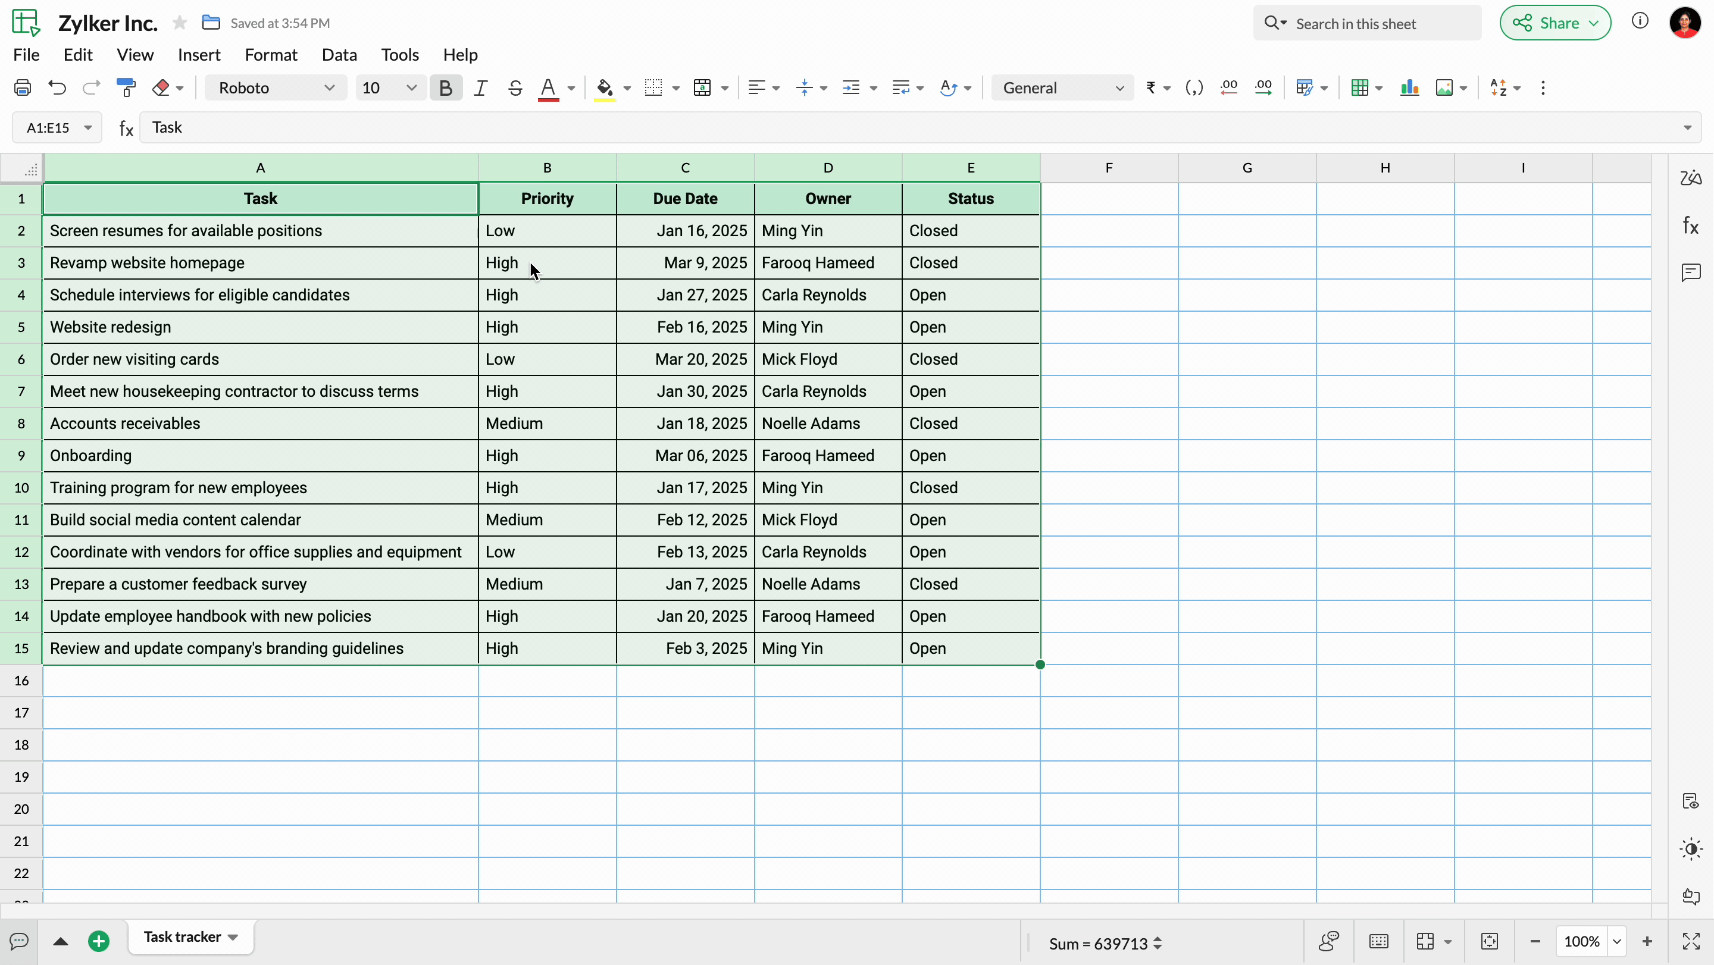Viewport: 1714px width, 965px height.
Task: Select the Task tracker sheet tab
Action: (182, 937)
